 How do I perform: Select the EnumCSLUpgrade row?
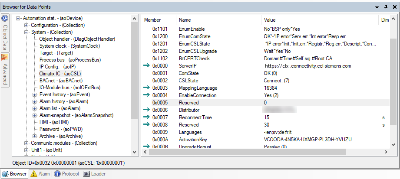(265, 51)
